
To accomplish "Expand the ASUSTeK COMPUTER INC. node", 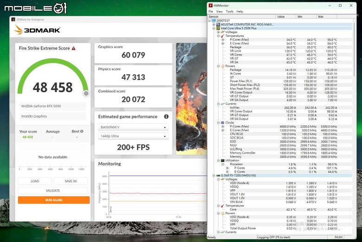I will [214, 25].
